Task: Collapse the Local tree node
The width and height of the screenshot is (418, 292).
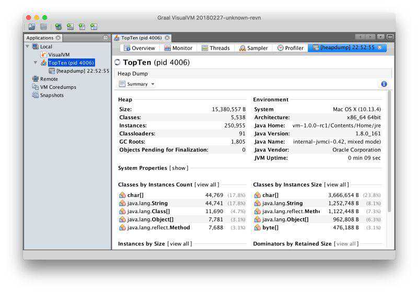Action: click(x=28, y=46)
